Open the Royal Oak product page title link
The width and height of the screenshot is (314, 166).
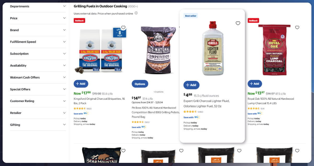[x=271, y=101]
